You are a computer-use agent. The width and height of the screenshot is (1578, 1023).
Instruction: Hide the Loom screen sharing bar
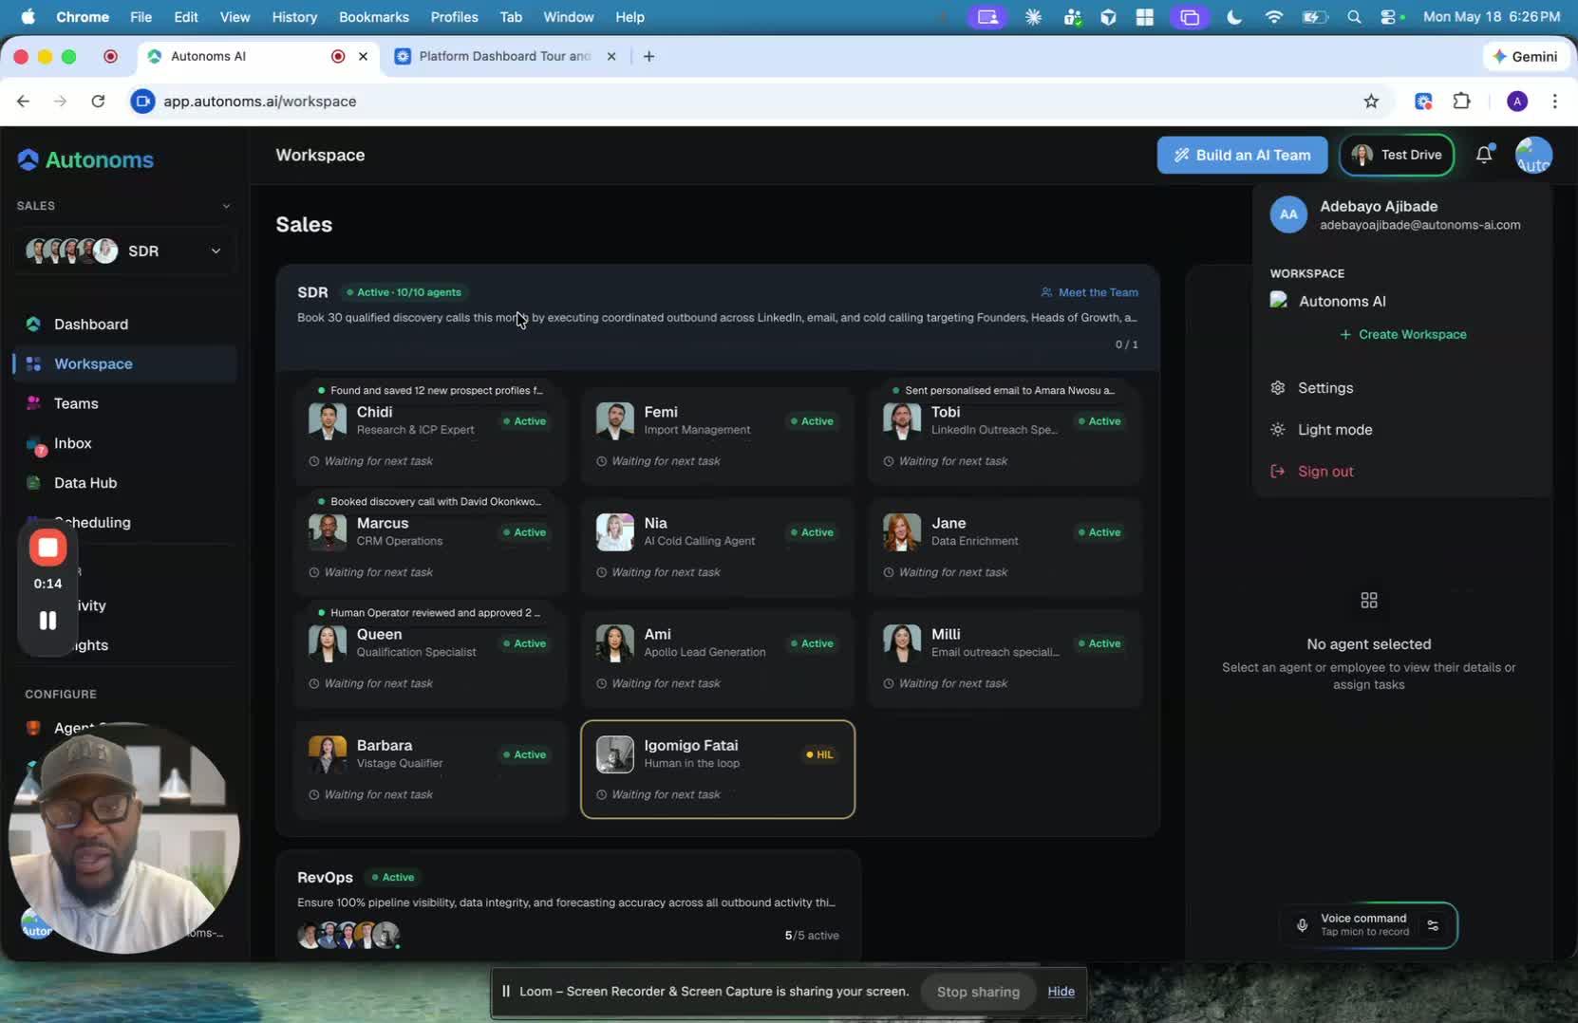click(x=1061, y=992)
